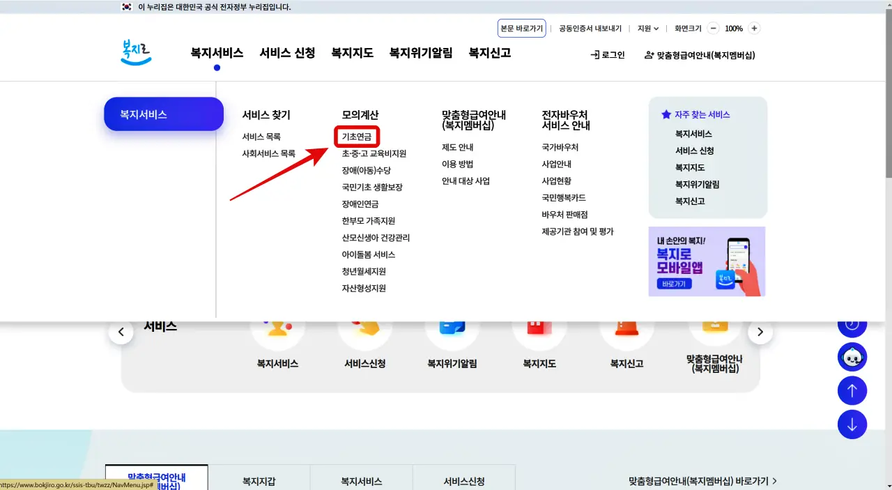Image resolution: width=892 pixels, height=490 pixels.
Task: Click the highlighted 기초연금 link
Action: click(357, 137)
